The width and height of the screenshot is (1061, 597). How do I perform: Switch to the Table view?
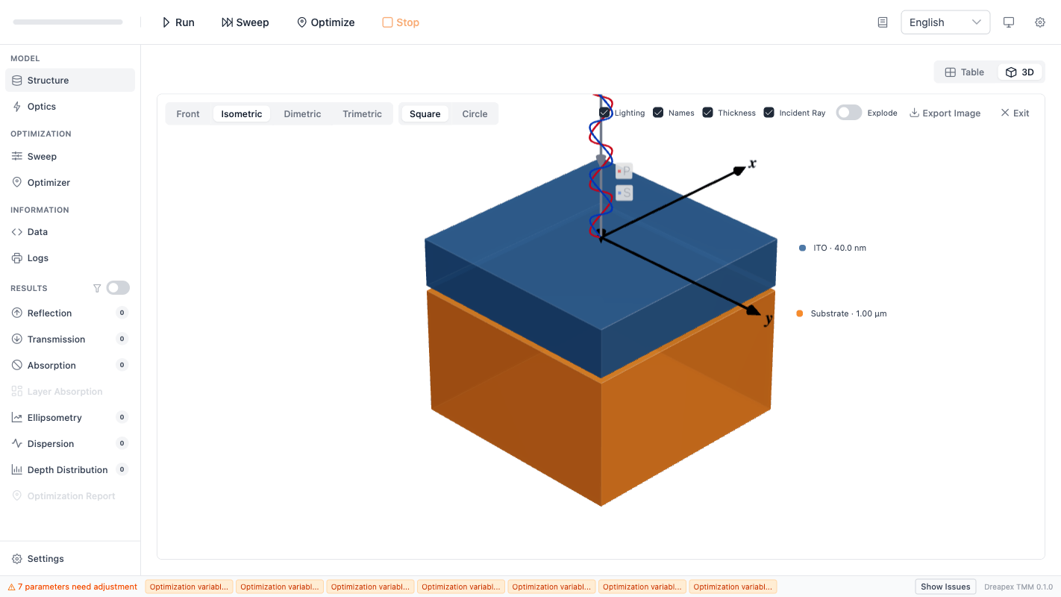click(x=964, y=72)
